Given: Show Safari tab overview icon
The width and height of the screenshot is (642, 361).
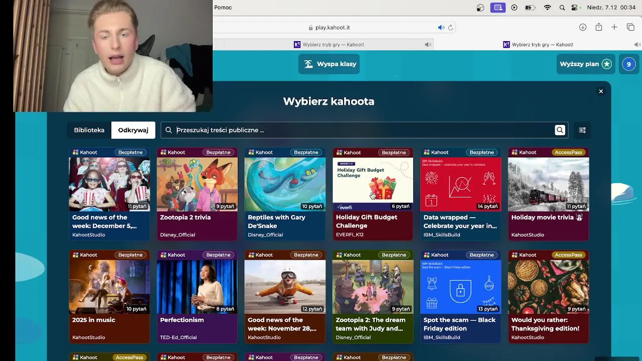Looking at the screenshot, I should click(x=631, y=28).
